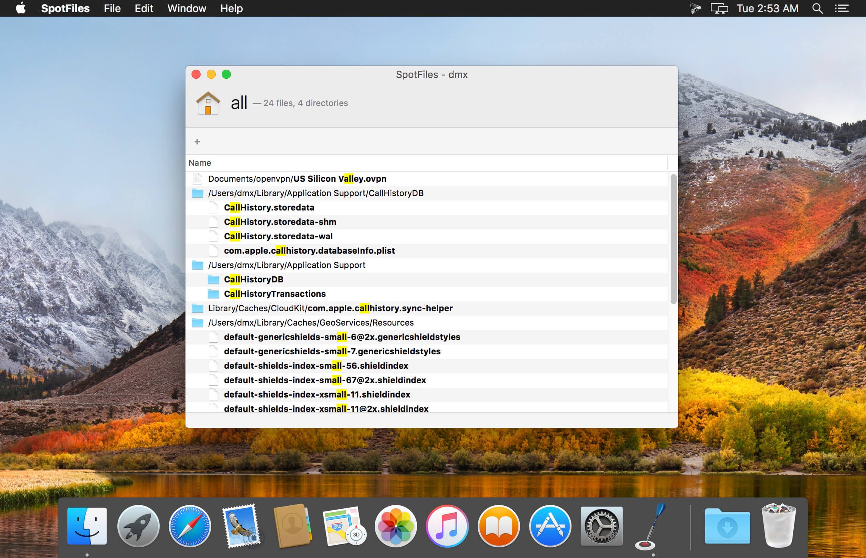This screenshot has height=558, width=866.
Task: Collapse the GeoServices/Resources folder group
Action: coord(427,323)
